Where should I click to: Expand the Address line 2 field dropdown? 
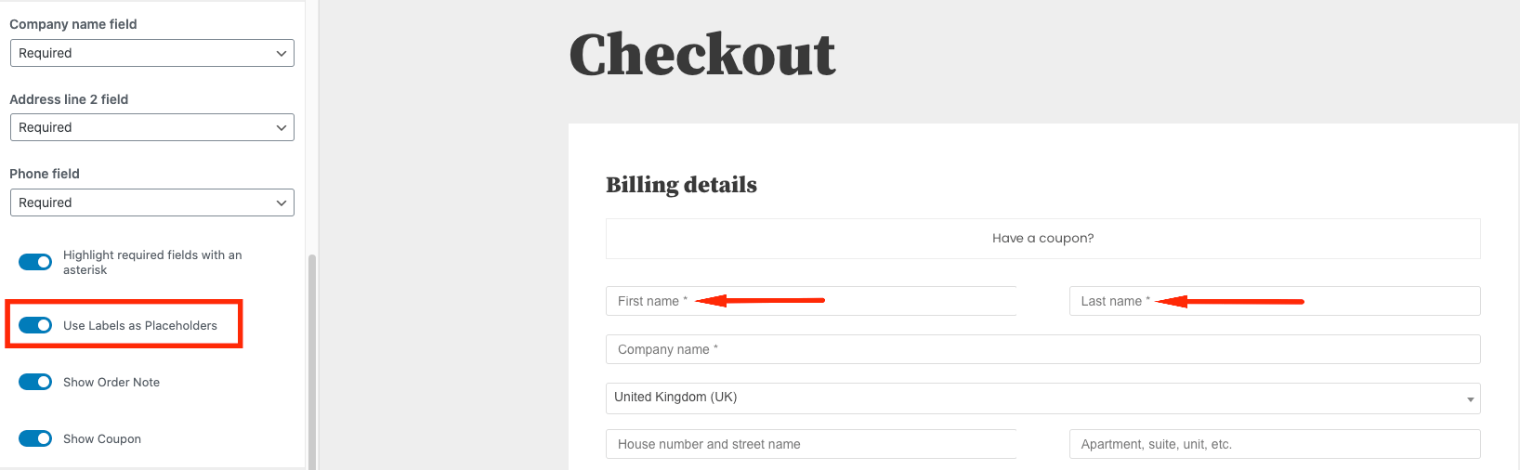151,127
